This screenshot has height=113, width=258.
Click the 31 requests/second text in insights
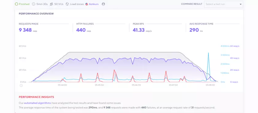pyautogui.click(x=203, y=108)
